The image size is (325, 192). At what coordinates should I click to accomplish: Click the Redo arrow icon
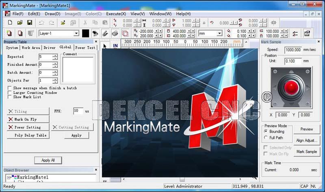(51, 23)
